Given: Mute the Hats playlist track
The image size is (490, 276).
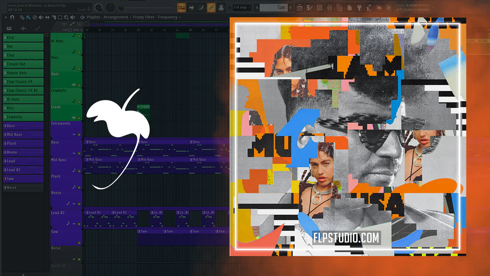Looking at the screenshot, I should [x=79, y=84].
